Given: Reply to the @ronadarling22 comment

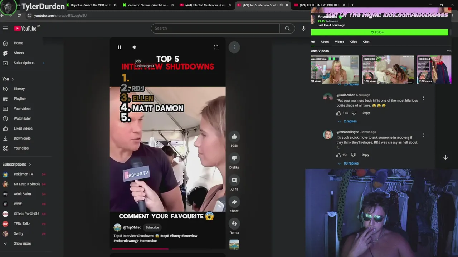Looking at the screenshot, I should point(365,155).
